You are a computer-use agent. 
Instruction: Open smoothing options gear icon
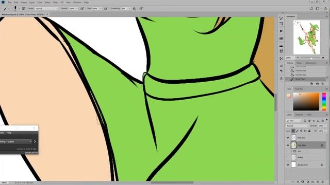(x=134, y=9)
